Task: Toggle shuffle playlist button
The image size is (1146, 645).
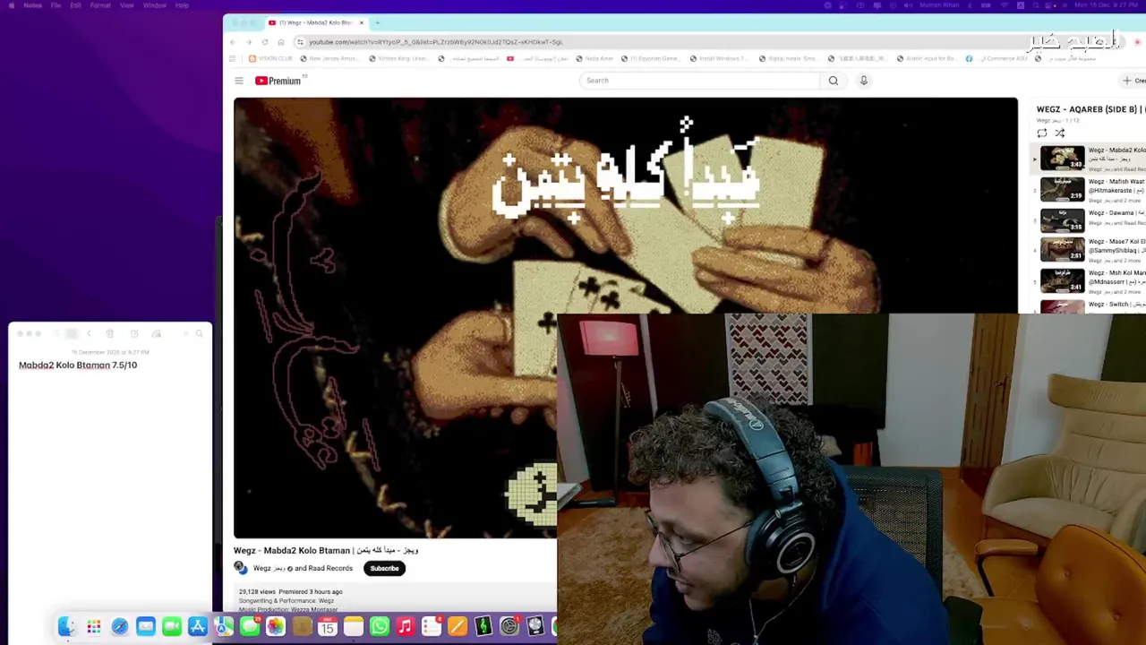Action: click(x=1059, y=133)
